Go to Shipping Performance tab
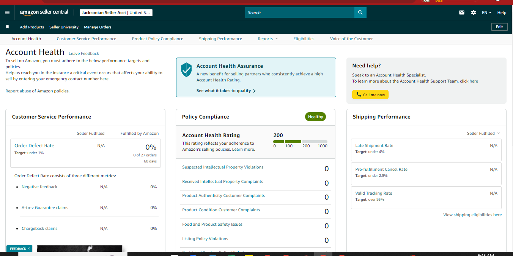This screenshot has height=256, width=513. (220, 39)
